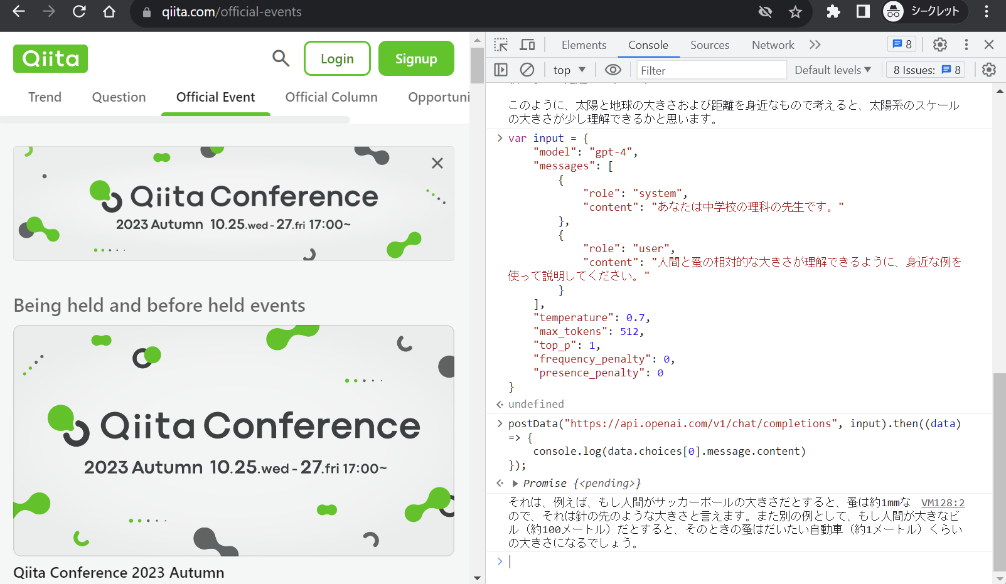Click the console scrollbar up arrow
The height and width of the screenshot is (584, 1006).
point(1000,90)
